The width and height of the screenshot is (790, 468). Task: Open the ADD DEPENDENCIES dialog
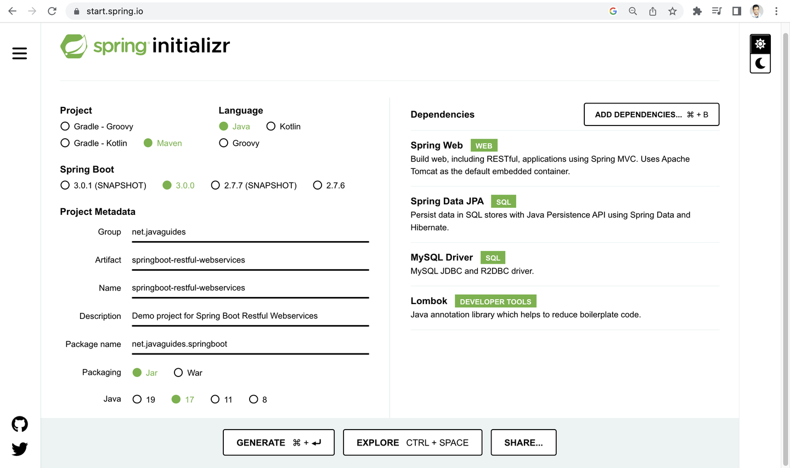pos(651,114)
